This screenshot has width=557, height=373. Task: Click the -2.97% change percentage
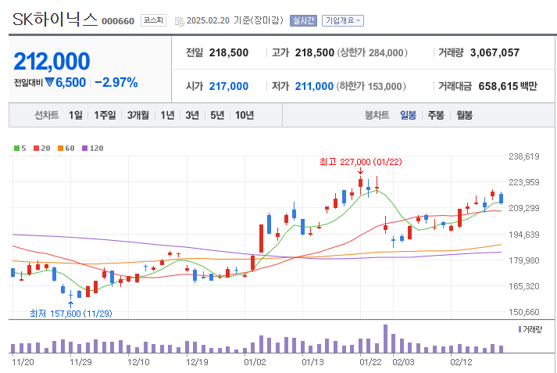[x=116, y=82]
